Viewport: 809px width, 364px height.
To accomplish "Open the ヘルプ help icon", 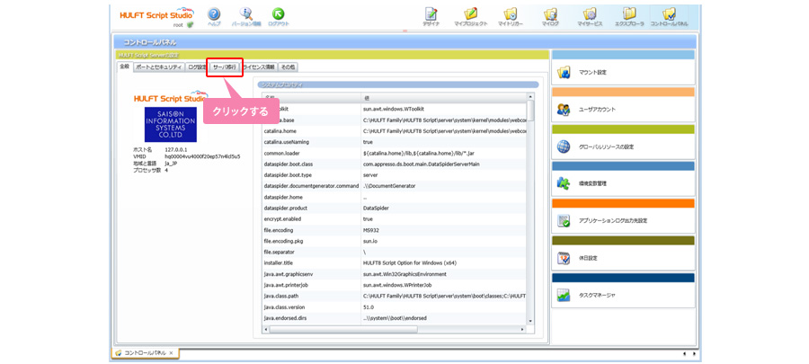I will (214, 15).
